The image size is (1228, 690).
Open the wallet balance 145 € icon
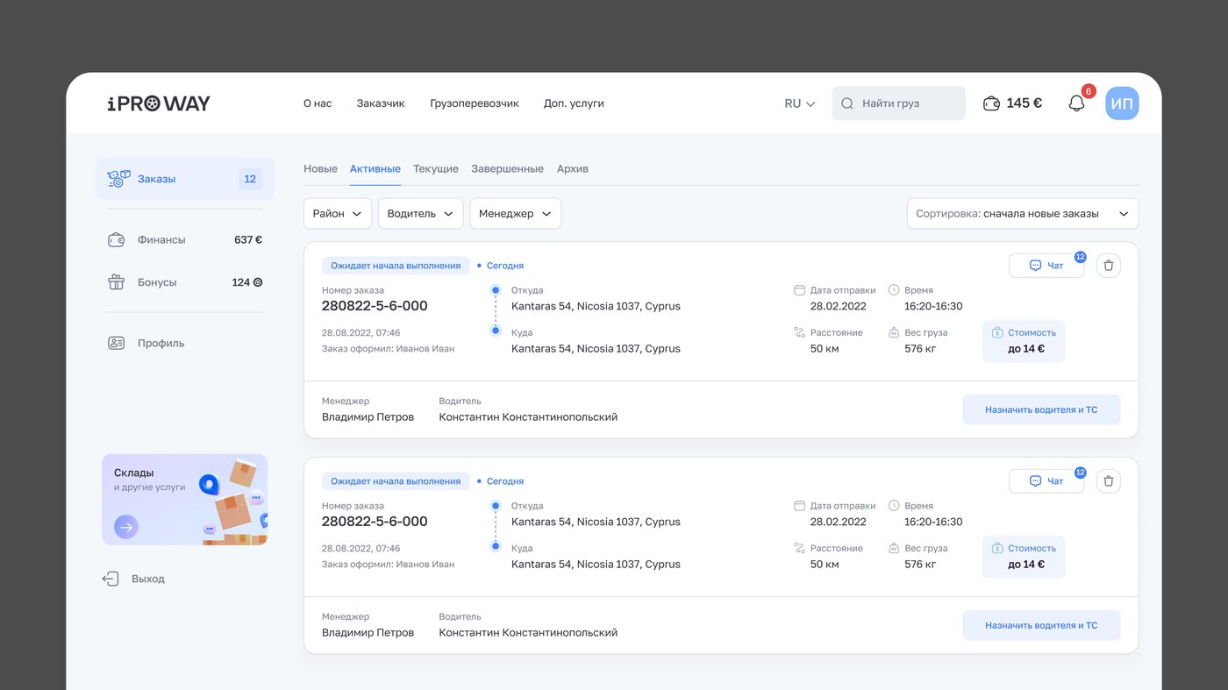click(x=991, y=103)
